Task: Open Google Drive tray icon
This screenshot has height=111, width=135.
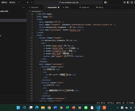Action: [x=122, y=108]
